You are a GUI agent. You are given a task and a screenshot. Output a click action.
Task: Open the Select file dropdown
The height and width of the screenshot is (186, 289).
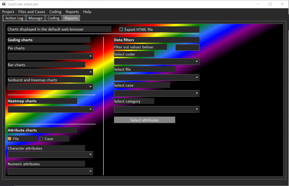157,77
